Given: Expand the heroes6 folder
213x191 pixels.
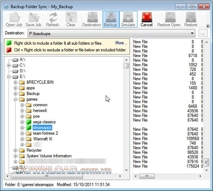Looking at the screenshot, I should (22, 111).
